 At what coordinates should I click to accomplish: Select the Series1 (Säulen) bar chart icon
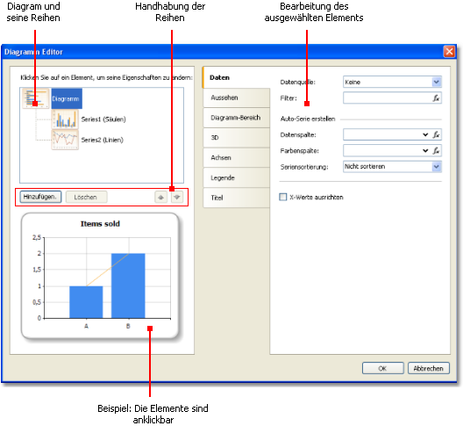point(65,119)
